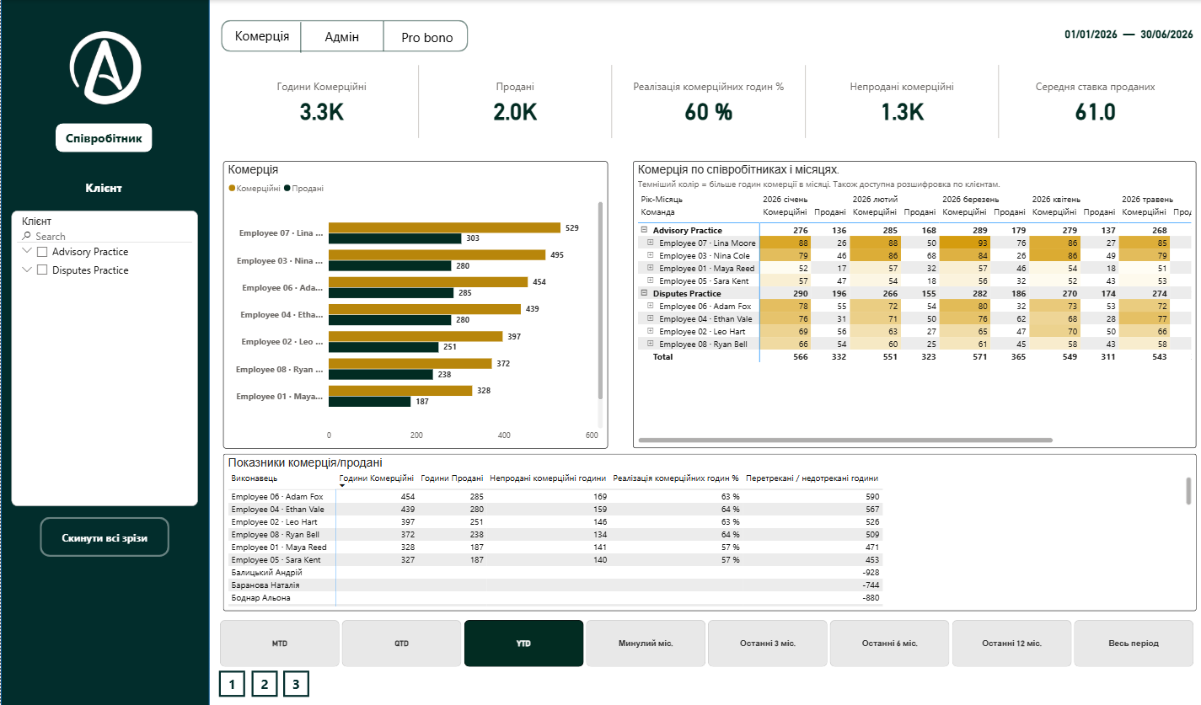Click the matrix horizontal scrollbar
Image resolution: width=1201 pixels, height=705 pixels.
click(845, 440)
